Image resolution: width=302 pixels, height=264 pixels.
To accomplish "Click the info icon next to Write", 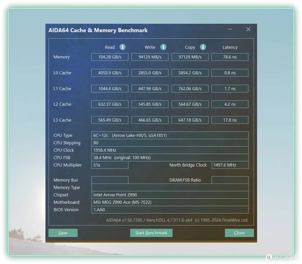I will click(163, 47).
